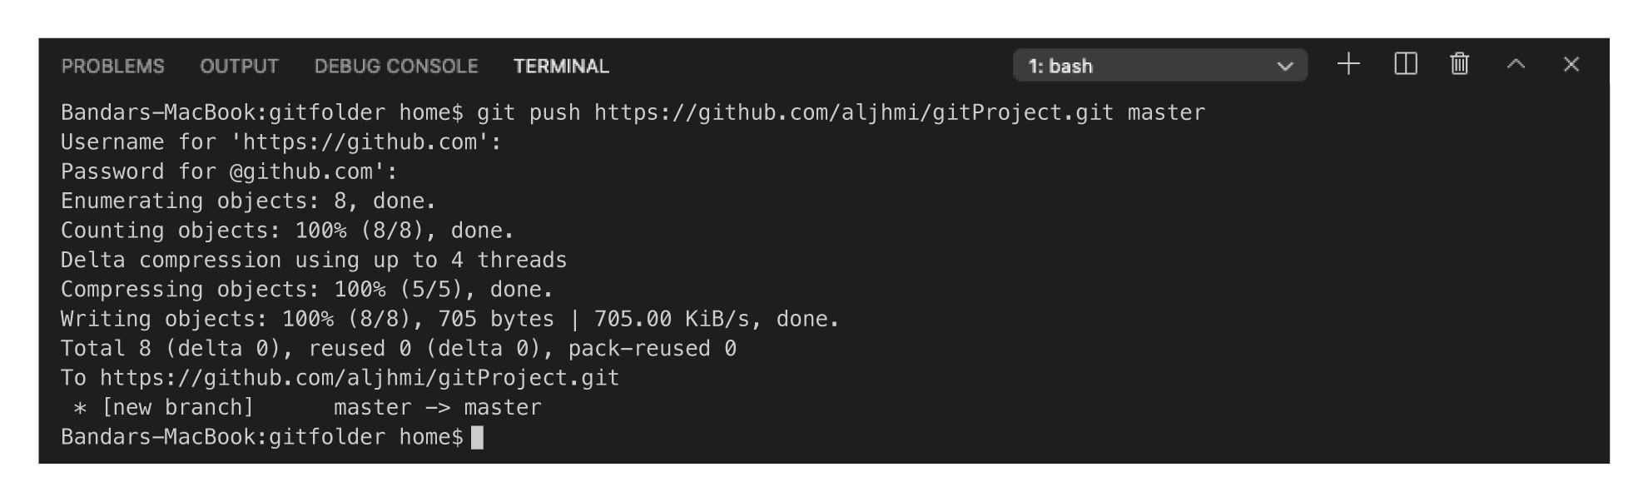
Task: Kill the terminal using trash icon
Action: click(x=1459, y=64)
